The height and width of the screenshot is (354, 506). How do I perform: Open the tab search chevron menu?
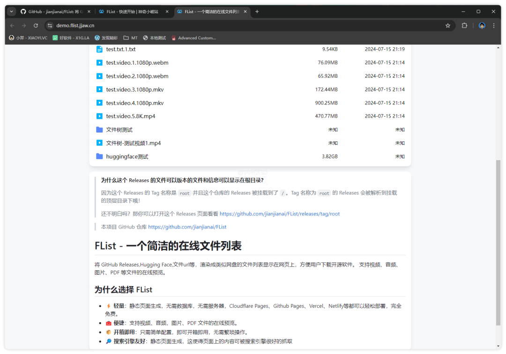11,11
